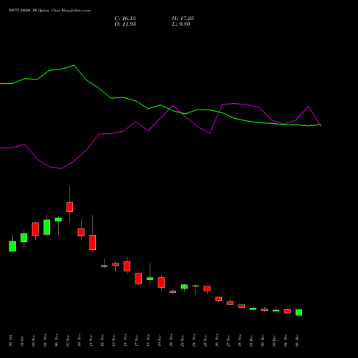Viewport: 358px width, 358px height.
Task: Click the 05 Dec date label
Action: pos(297,341)
